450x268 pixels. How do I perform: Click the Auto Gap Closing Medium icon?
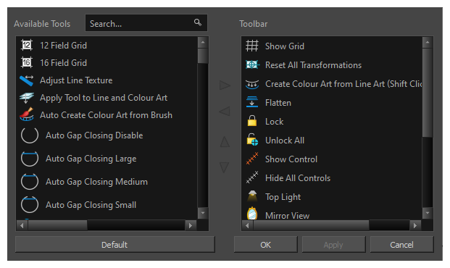[x=30, y=182]
